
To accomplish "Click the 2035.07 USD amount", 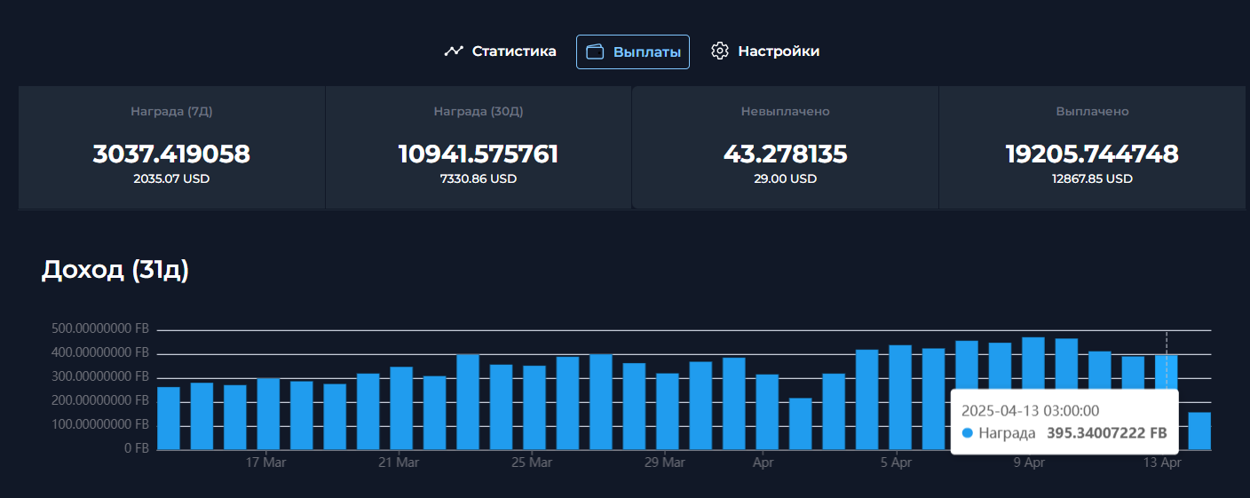I will click(171, 178).
